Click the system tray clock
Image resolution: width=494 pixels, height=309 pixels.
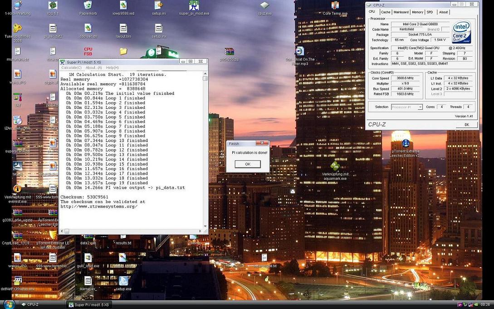click(x=485, y=304)
